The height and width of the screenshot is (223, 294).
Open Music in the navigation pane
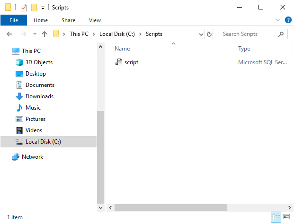[33, 108]
